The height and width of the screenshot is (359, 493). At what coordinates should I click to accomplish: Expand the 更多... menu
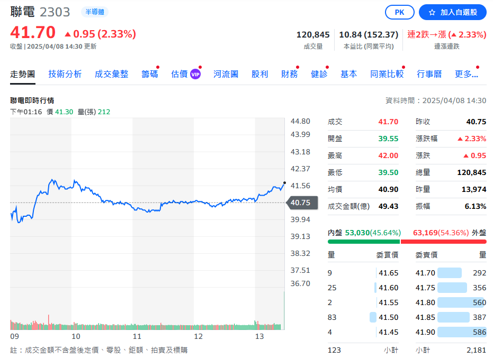point(467,74)
